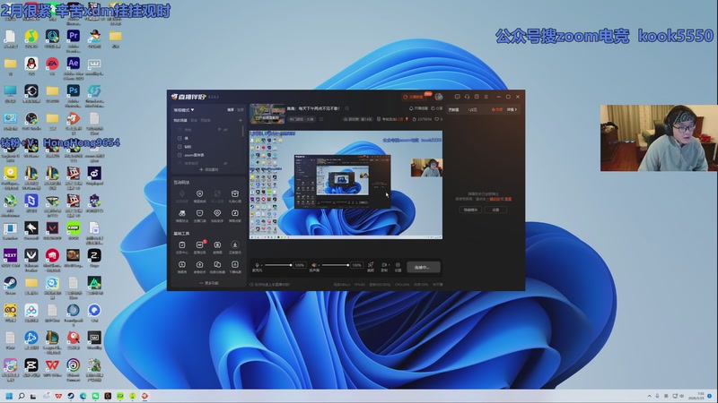Toggle the second source item in list

coord(180,146)
